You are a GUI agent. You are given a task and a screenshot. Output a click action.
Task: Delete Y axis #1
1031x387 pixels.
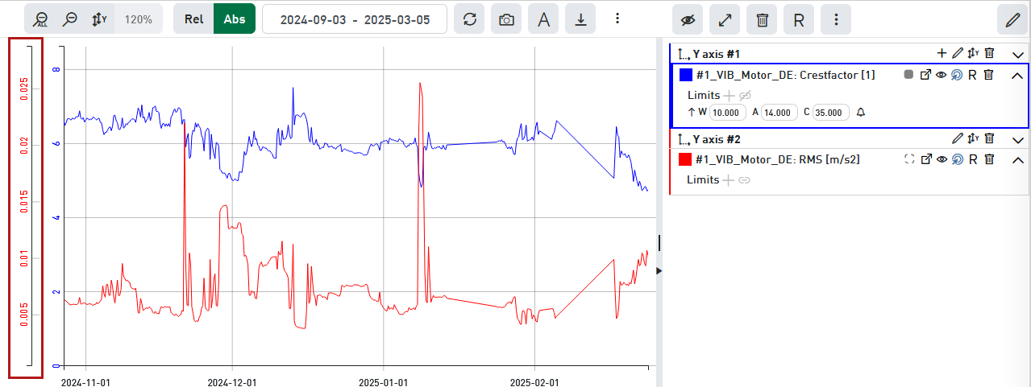coord(990,53)
